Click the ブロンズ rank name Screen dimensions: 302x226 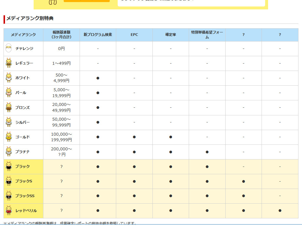click(x=22, y=107)
